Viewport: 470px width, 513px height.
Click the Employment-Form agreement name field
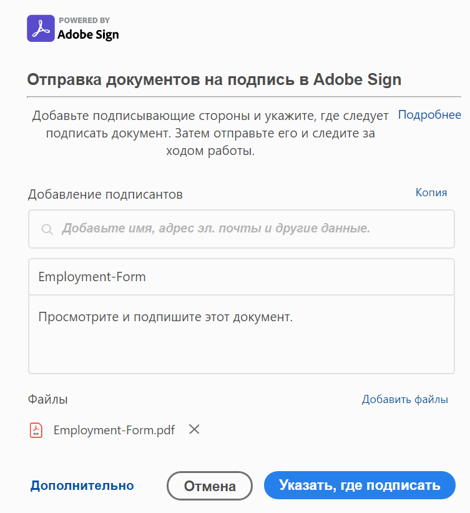click(x=241, y=276)
